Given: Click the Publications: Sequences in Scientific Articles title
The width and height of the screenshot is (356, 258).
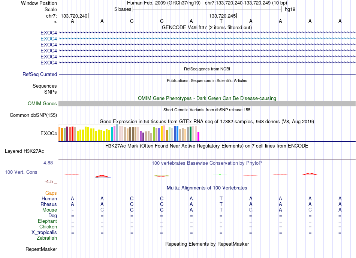Looking at the screenshot, I should pyautogui.click(x=207, y=81).
